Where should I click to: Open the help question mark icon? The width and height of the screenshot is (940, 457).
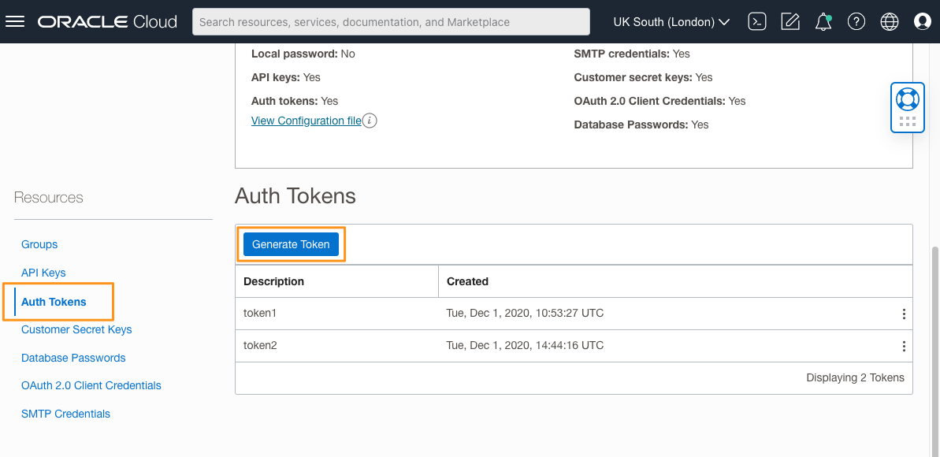856,21
